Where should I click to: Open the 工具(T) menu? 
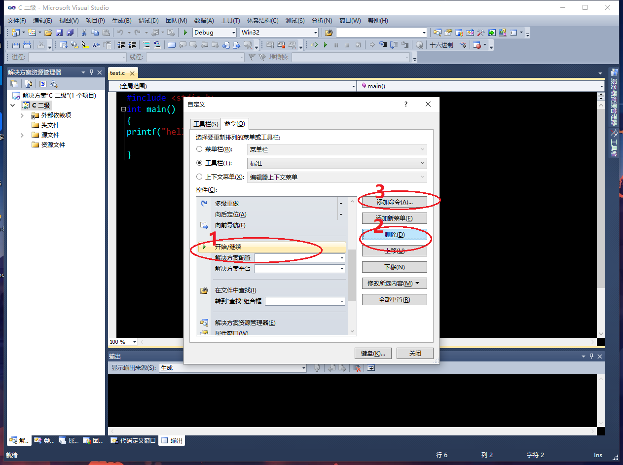pos(230,20)
